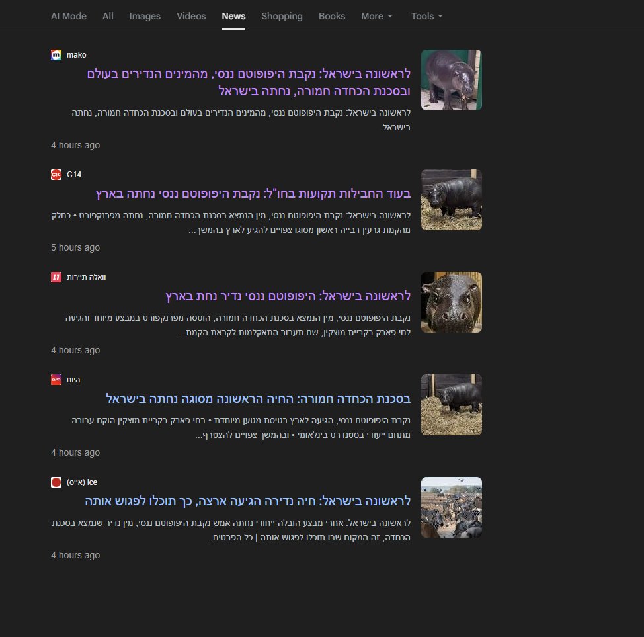
Task: Open the Shopping tab
Action: pos(282,16)
